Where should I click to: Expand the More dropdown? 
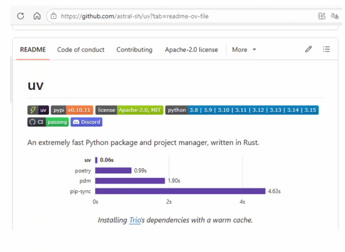[x=244, y=50]
